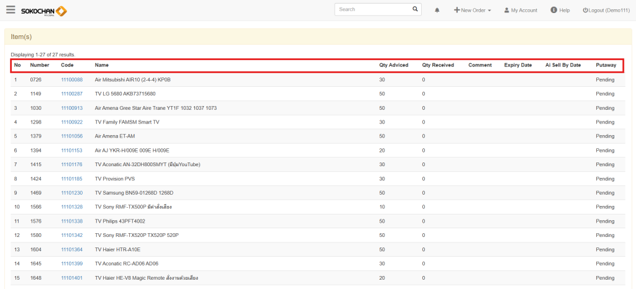Click the search magnifier icon
This screenshot has height=289, width=636.
point(416,10)
